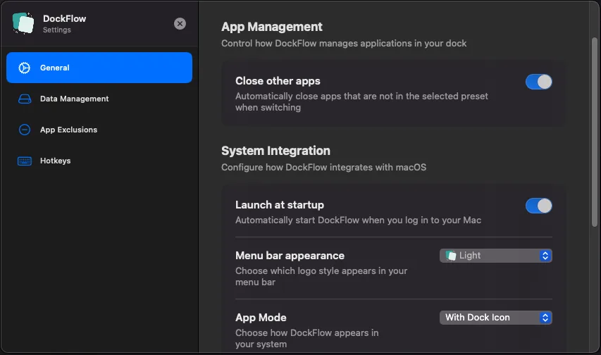
Task: Close the settings with the X button
Action: pos(180,24)
